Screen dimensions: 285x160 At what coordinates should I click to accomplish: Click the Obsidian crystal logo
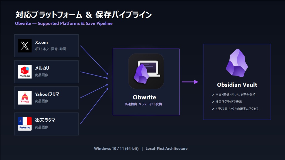click(237, 63)
